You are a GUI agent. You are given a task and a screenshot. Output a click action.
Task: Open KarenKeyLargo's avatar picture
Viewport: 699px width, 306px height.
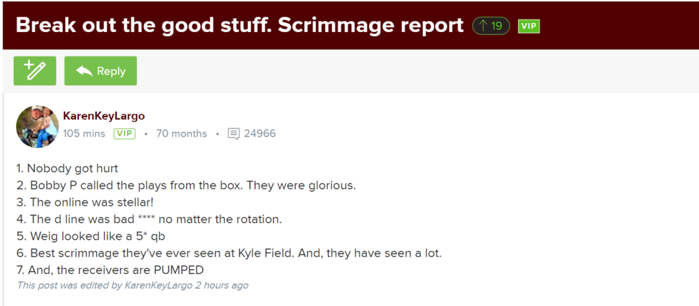pos(37,126)
